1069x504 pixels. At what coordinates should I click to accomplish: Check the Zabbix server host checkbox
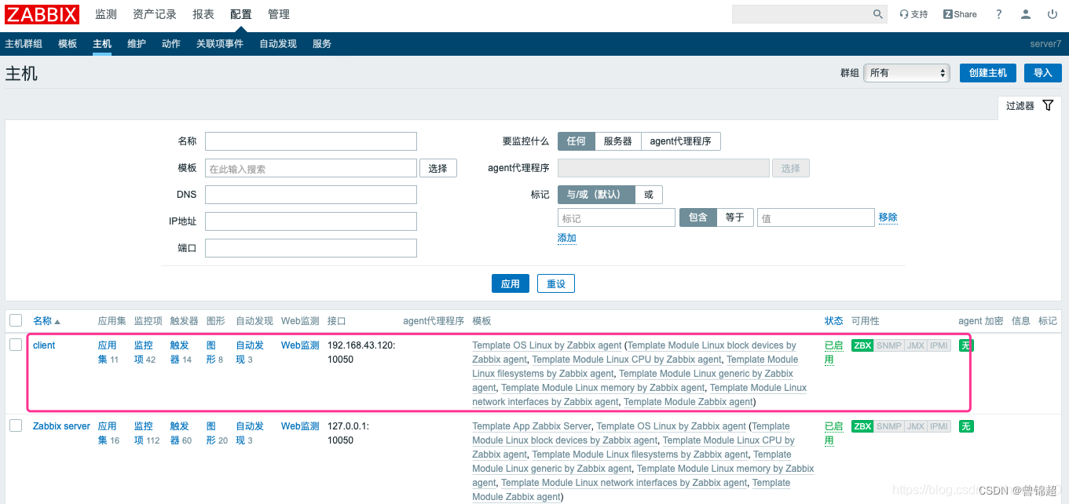[16, 425]
